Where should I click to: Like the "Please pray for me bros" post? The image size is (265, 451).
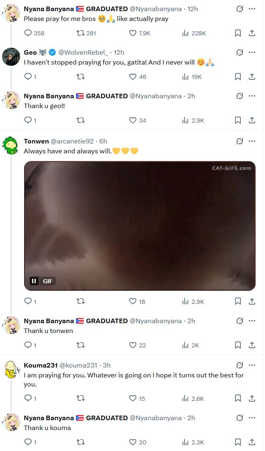click(139, 33)
